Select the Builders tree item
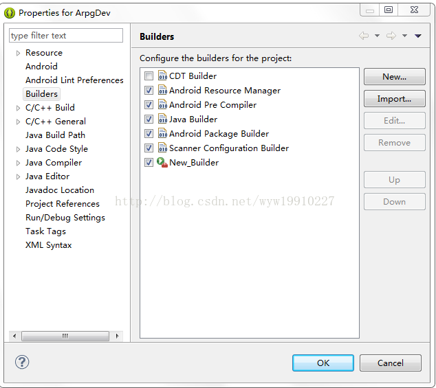Viewport: 436px width, 388px height. 42,94
